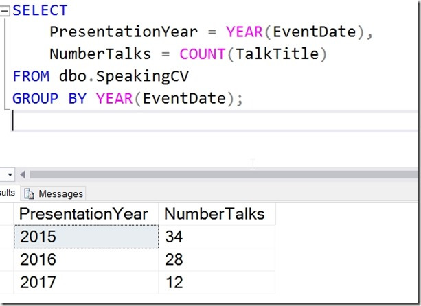
Task: Select the NumberTalks cell with 12
Action: tap(217, 282)
